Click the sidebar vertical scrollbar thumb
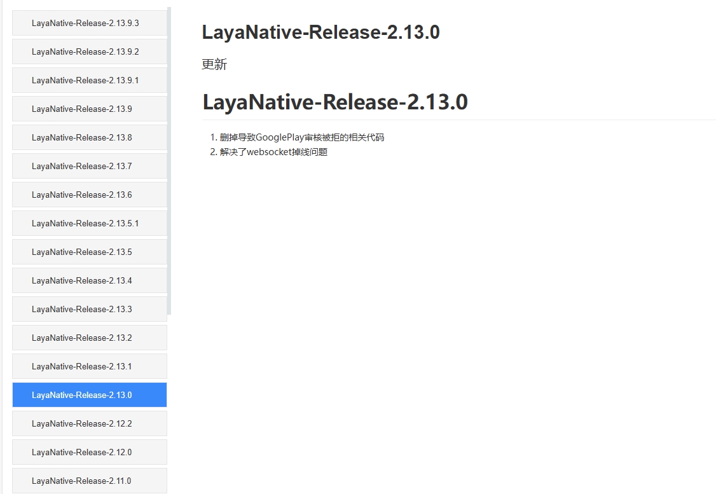The image size is (716, 494). (169, 159)
